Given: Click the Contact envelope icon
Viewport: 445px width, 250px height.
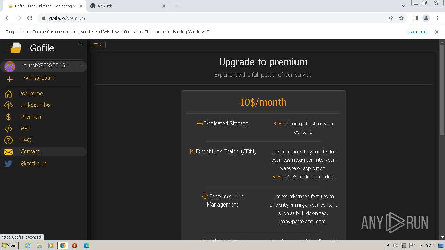Looking at the screenshot, I should pyautogui.click(x=8, y=152).
